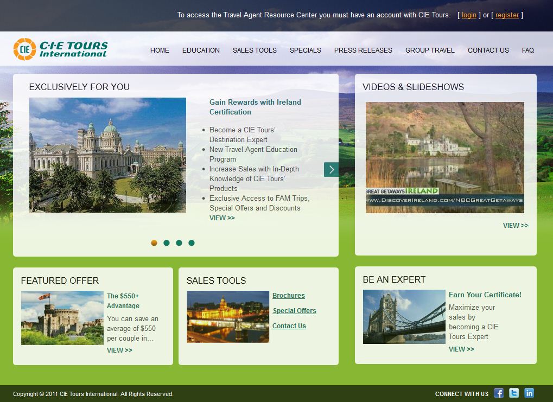Screen dimensions: 553x402
Task: Navigate to GROUP TRAVEL
Action: coord(430,50)
